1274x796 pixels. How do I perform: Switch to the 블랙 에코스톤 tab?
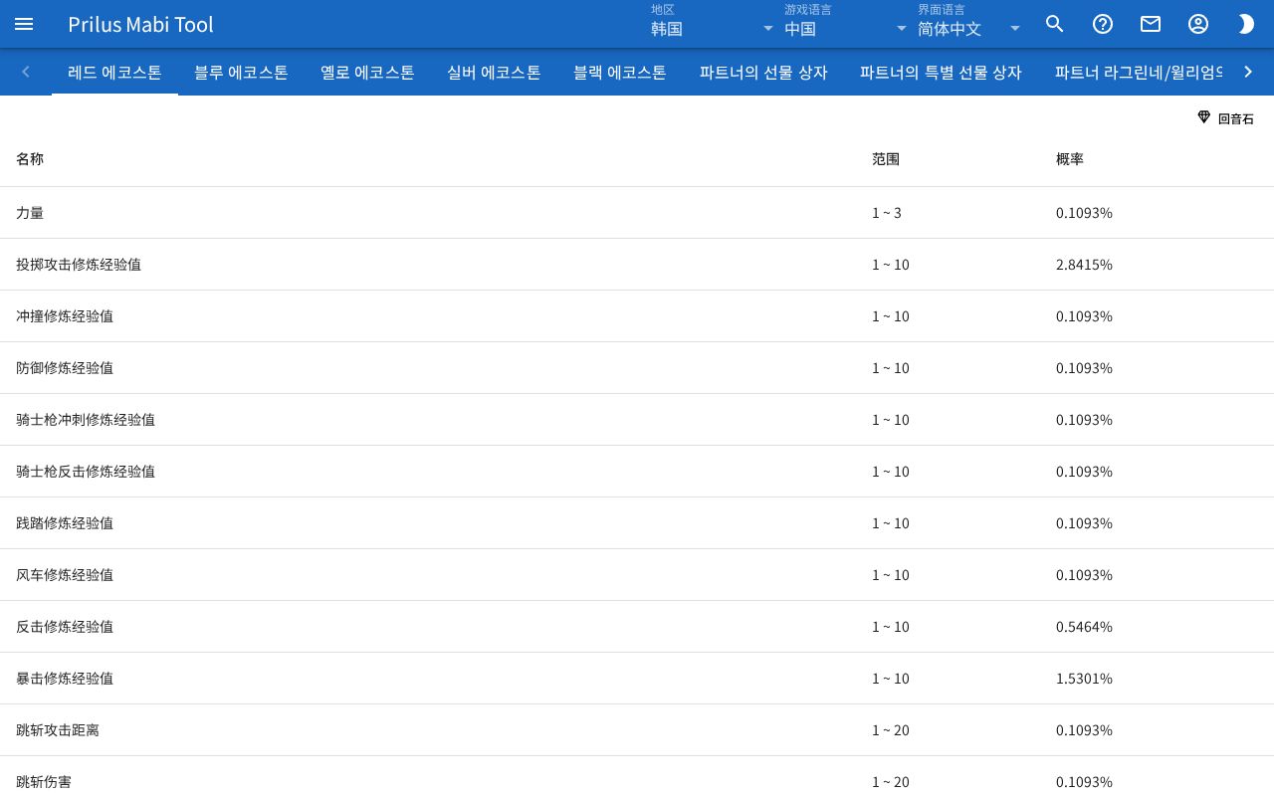point(620,72)
